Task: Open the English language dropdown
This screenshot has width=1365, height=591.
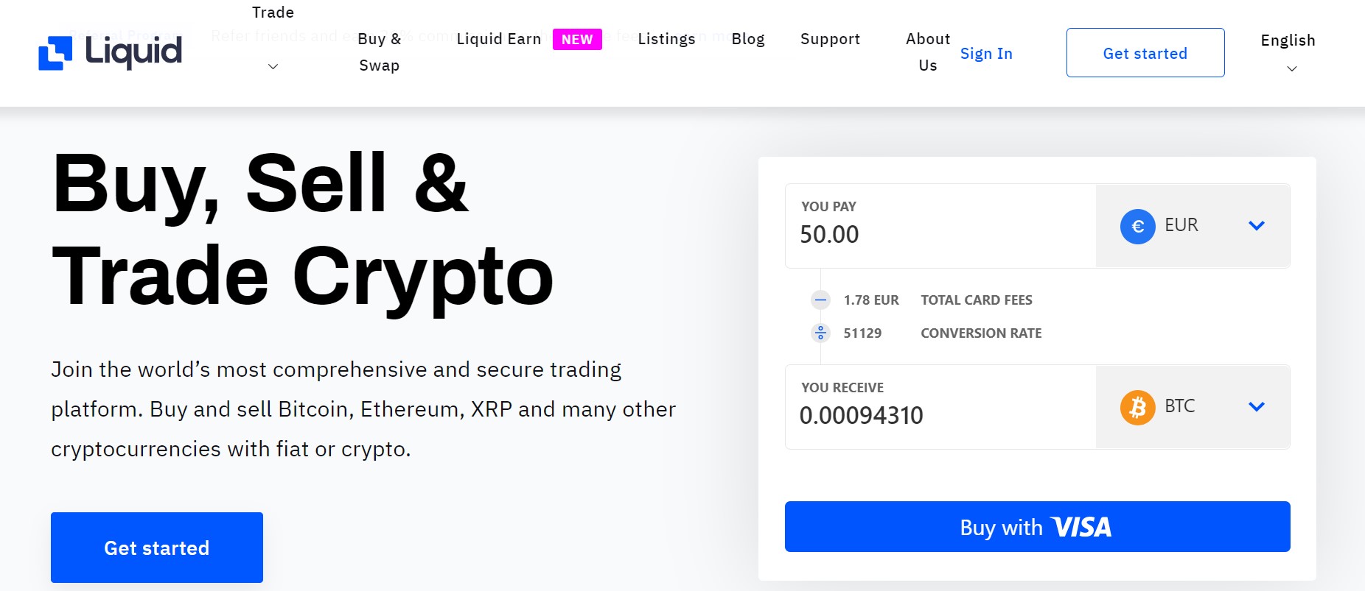Action: coord(1288,53)
